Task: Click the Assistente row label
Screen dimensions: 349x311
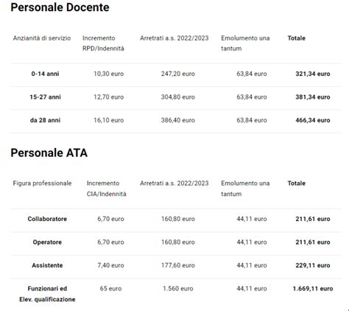Action: 47,265
